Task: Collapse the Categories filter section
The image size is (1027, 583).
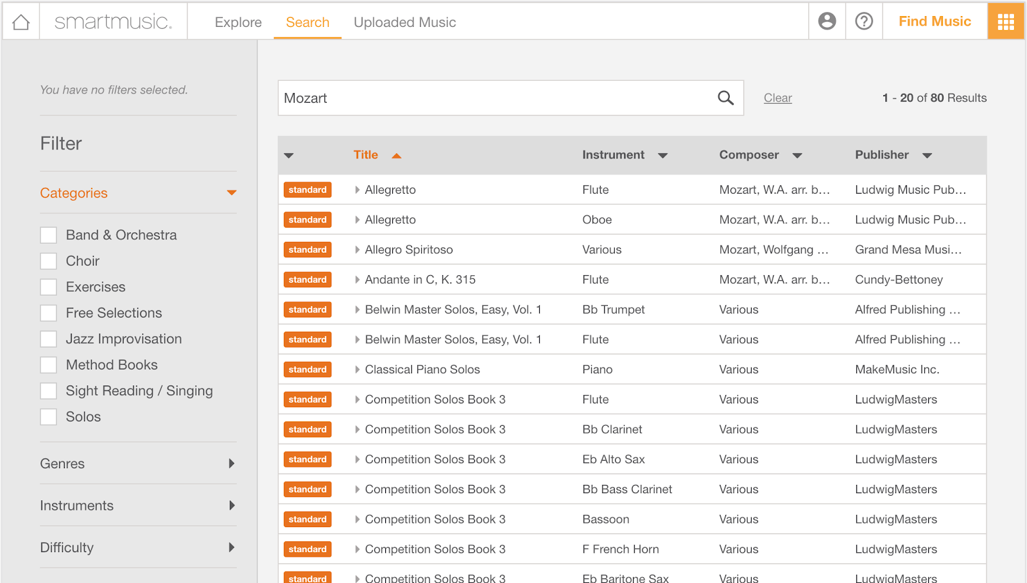Action: pos(232,192)
